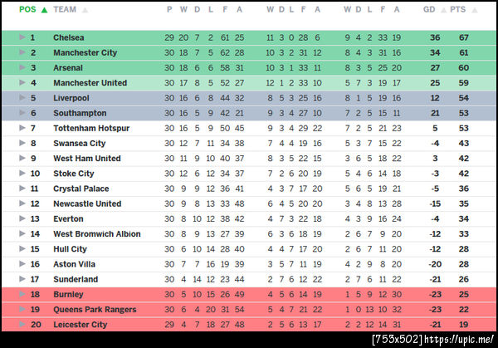Expand the Liverpool row arrow
Screen dimensions: 498x348
tap(22, 98)
